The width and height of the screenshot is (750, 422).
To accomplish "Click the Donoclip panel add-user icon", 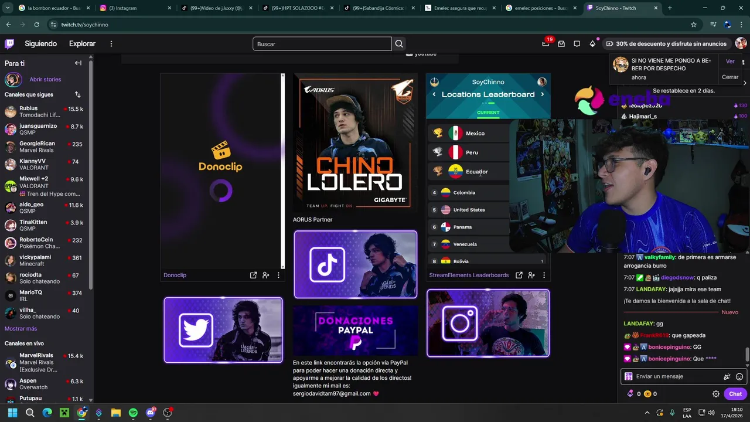I will point(266,275).
